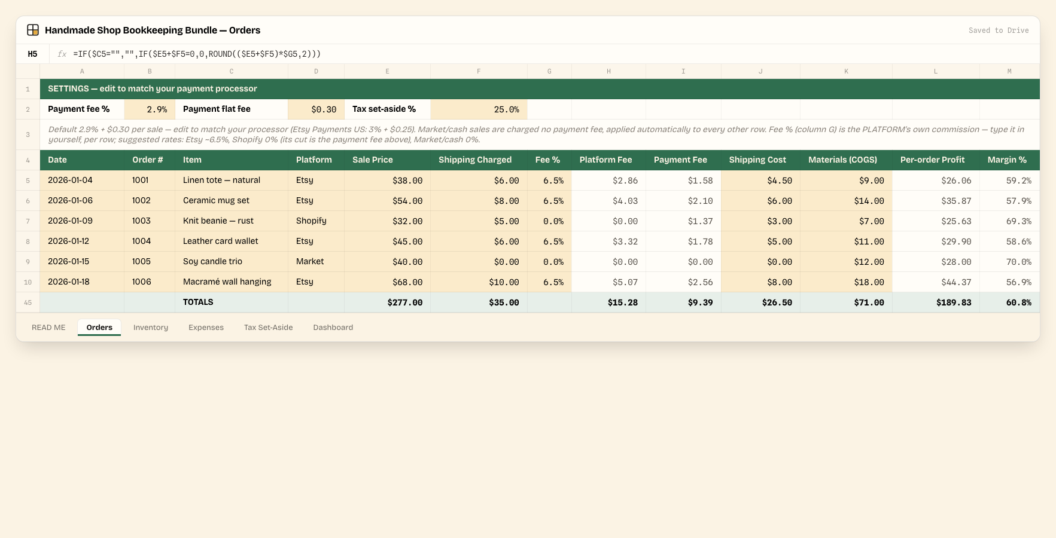Image resolution: width=1056 pixels, height=538 pixels.
Task: Select column H header
Action: click(x=608, y=71)
